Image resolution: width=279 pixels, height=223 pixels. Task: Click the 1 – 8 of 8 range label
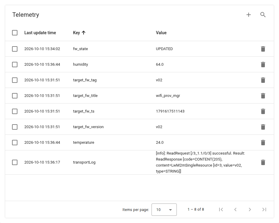[x=196, y=209]
